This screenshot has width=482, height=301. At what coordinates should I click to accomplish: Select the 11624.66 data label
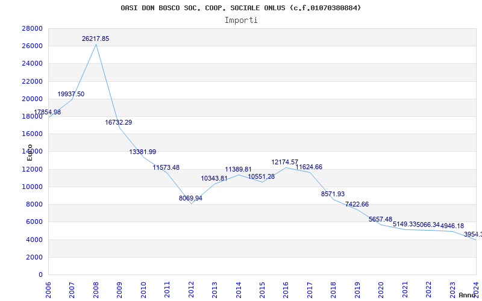coord(309,167)
